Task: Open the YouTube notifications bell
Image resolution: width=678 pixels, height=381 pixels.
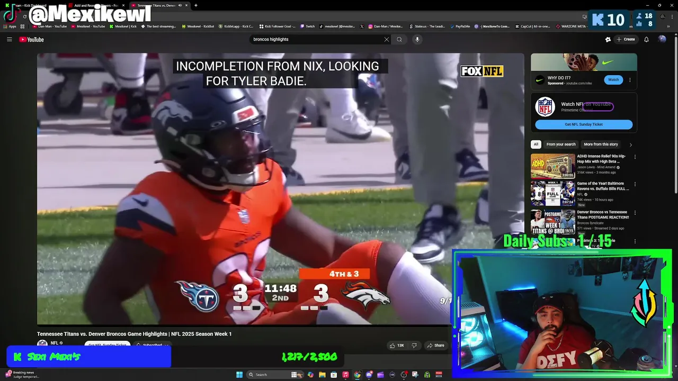Action: pyautogui.click(x=646, y=39)
